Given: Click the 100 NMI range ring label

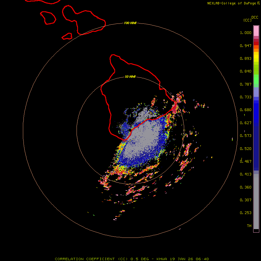Looking at the screenshot, I should tap(130, 23).
